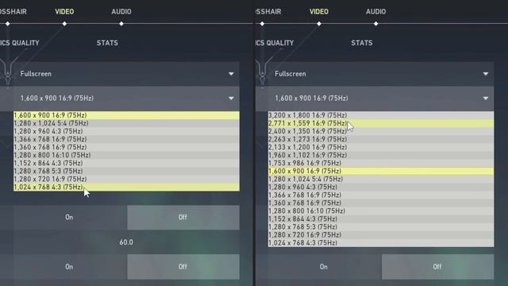508x286 pixels.
Task: Choose 1,600 x 900 16:9 in right list
Action: [381, 171]
